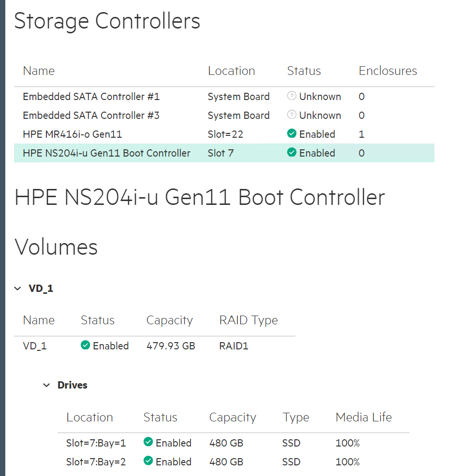This screenshot has height=476, width=464.
Task: Click the Enclosures column header
Action: click(388, 71)
